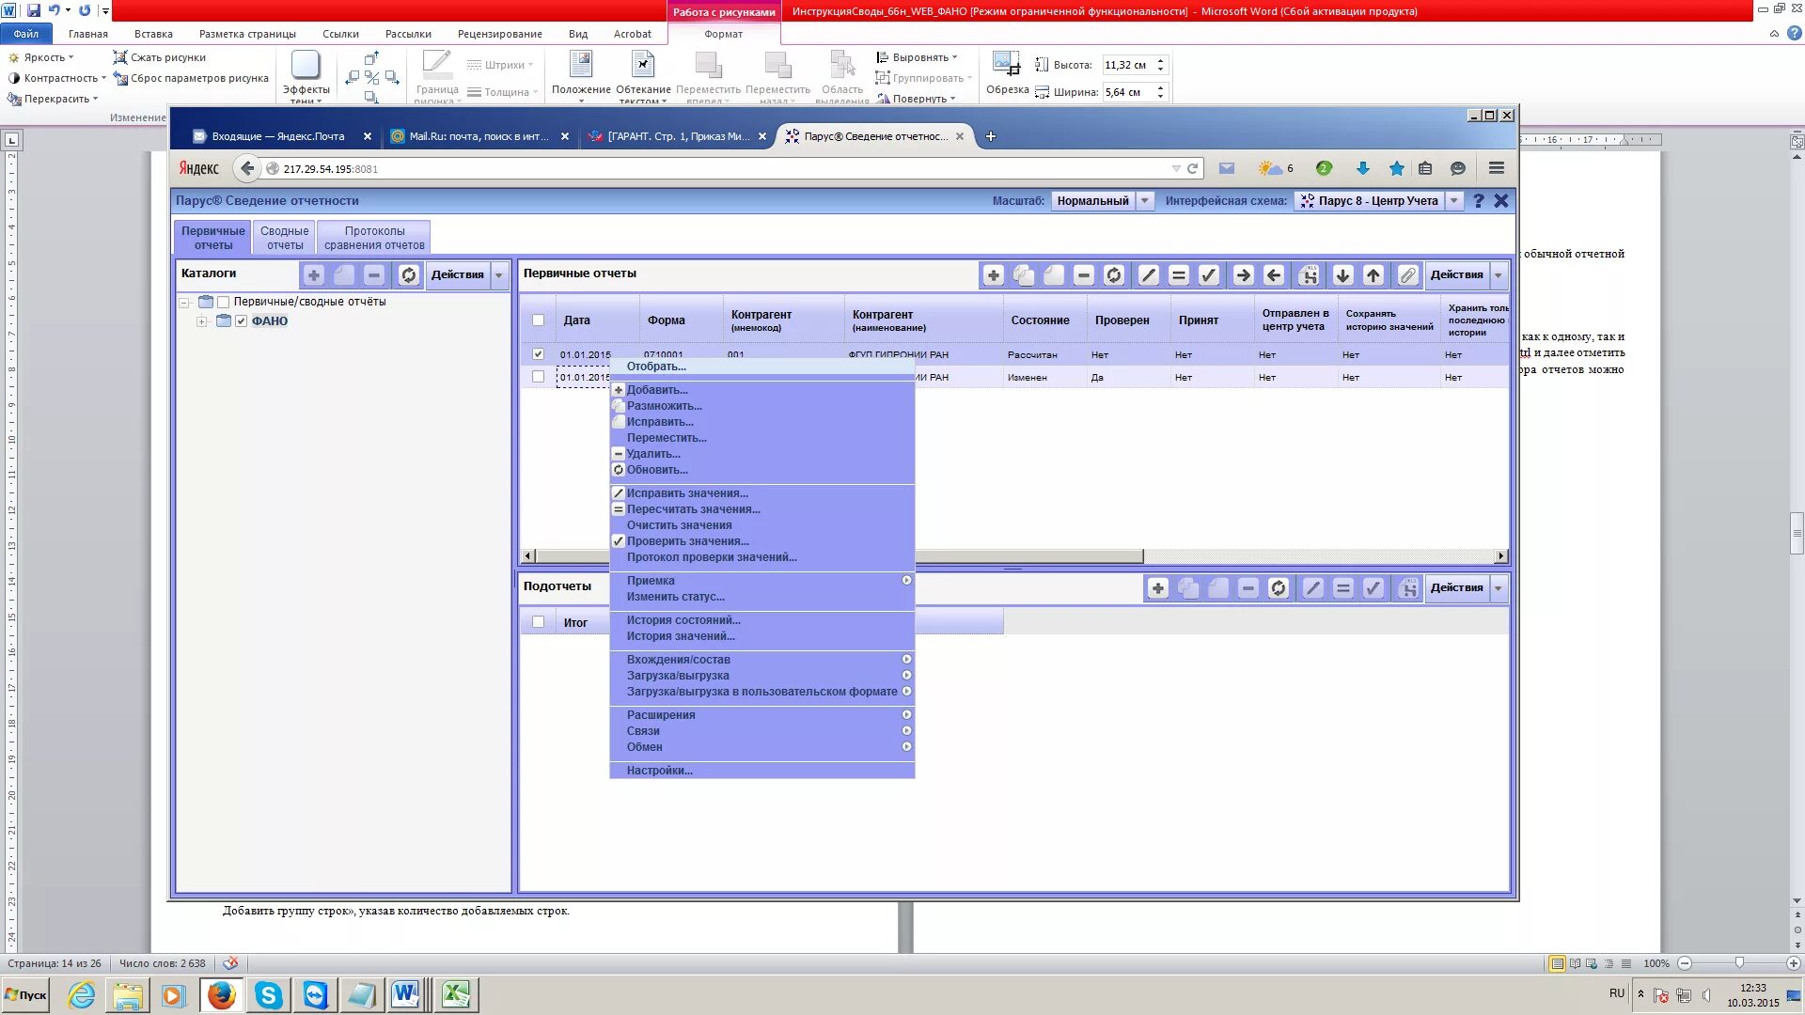Open Word Файл tab
The height and width of the screenshot is (1015, 1805).
point(26,34)
